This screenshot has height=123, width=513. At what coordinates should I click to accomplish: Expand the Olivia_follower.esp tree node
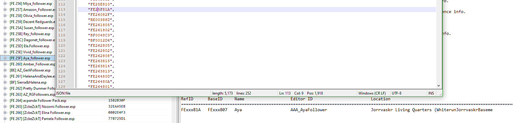(5, 16)
